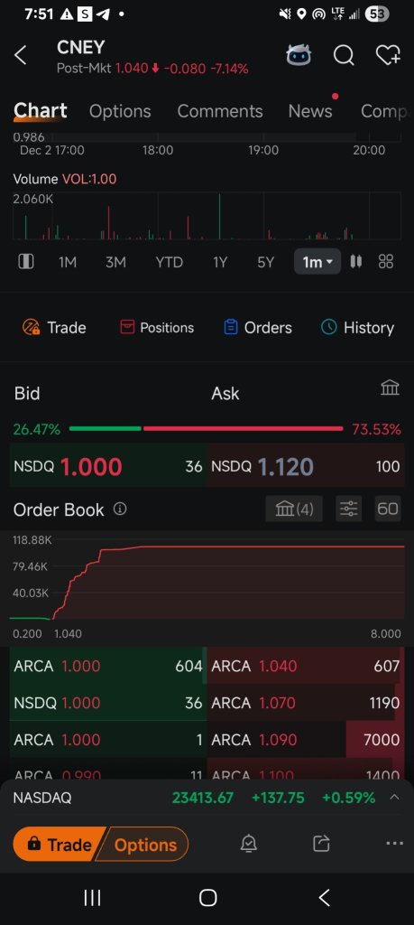414x925 pixels.
Task: Open the search magnifier icon
Action: click(344, 55)
